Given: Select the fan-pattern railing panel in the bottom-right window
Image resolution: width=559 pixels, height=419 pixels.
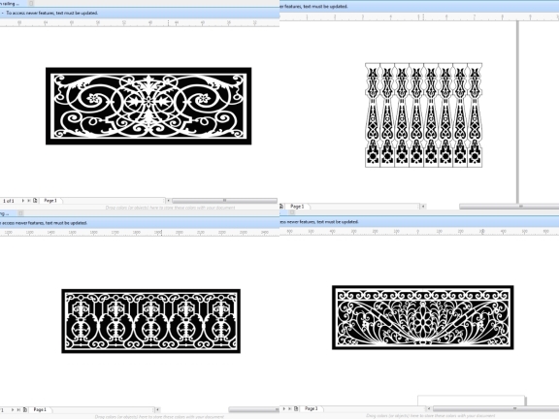Looking at the screenshot, I should coord(423,317).
